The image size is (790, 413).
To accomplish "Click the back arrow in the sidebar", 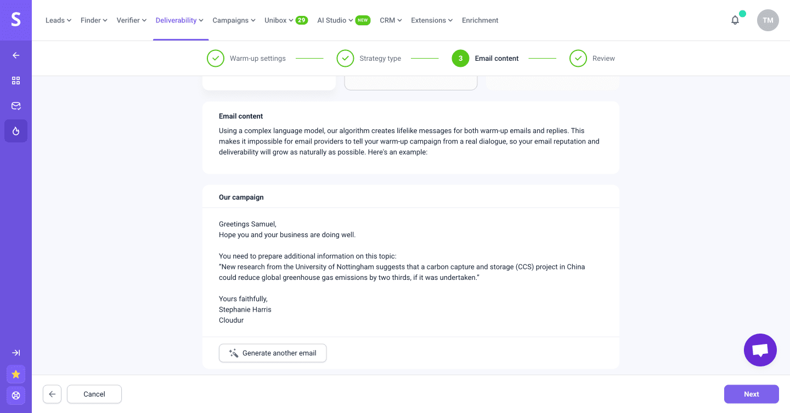I will (x=16, y=55).
